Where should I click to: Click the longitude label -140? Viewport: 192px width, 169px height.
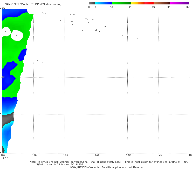[65, 155]
